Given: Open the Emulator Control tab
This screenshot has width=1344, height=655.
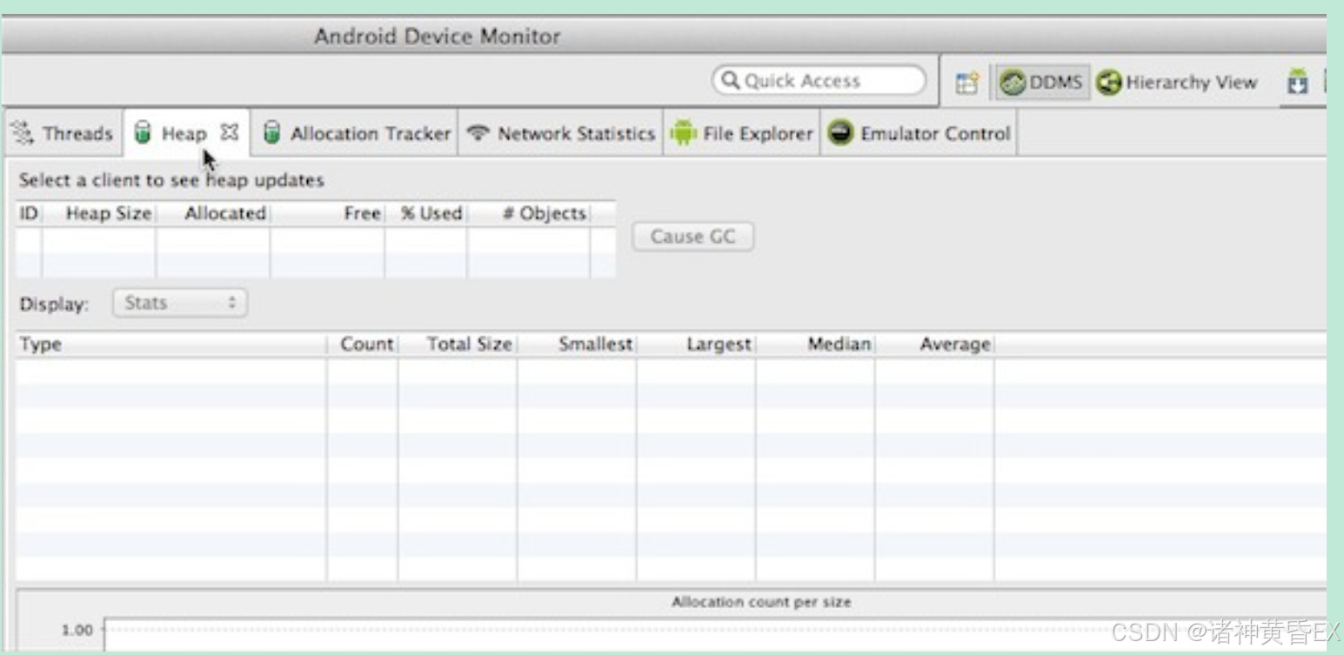Looking at the screenshot, I should 919,133.
